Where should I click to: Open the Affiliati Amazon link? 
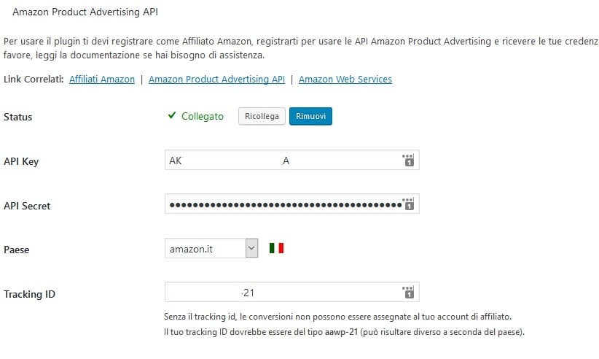[102, 80]
